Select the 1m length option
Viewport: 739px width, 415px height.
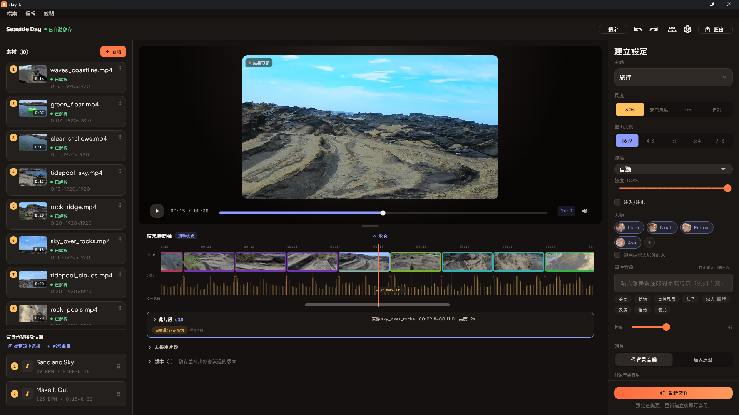pos(688,110)
